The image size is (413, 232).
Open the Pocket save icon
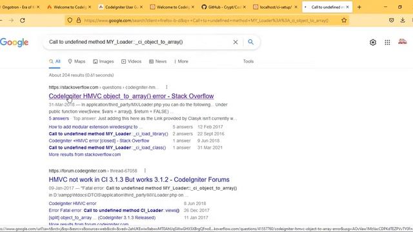pos(392,20)
